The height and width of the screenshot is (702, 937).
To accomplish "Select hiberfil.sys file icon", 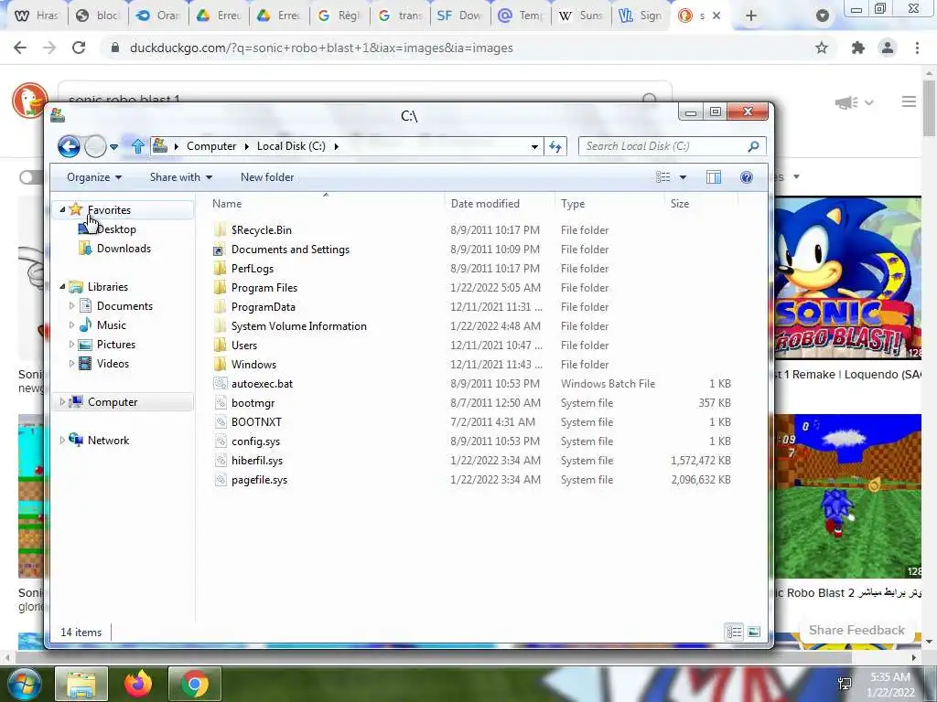I will 220,461.
